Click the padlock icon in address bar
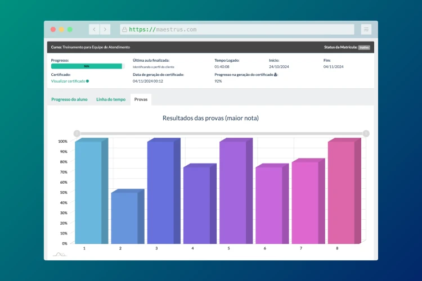Screen dimensions: 422x281 (x=124, y=29)
